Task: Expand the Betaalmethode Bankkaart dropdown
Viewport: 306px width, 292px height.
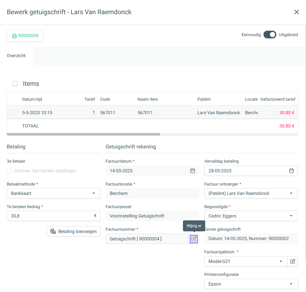Action: pyautogui.click(x=93, y=193)
